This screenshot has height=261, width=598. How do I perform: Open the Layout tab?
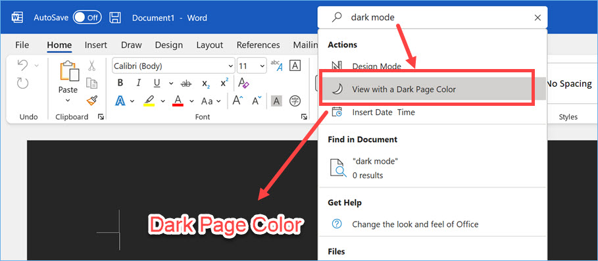tap(209, 45)
